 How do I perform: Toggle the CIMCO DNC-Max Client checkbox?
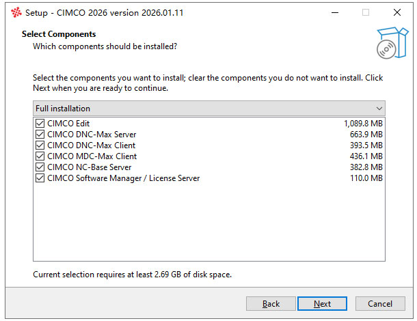click(40, 145)
